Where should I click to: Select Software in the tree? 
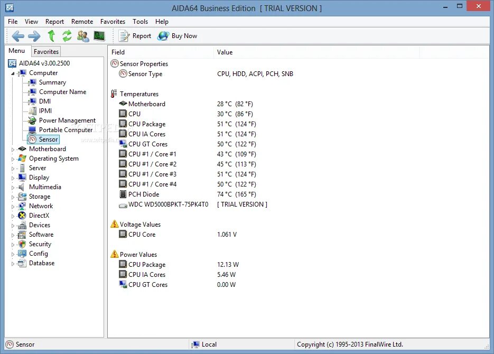coord(41,235)
